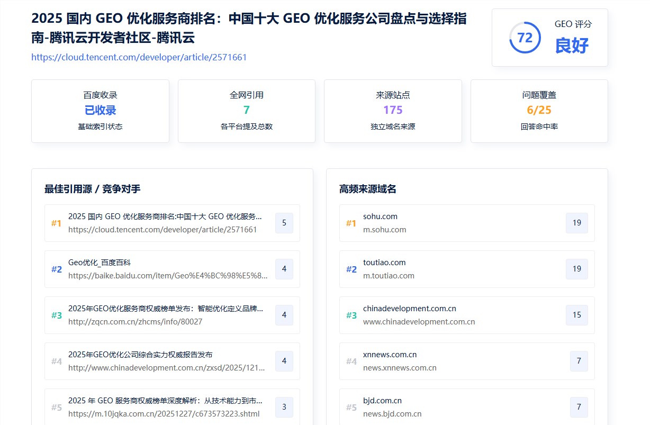Screen dimensions: 650x425
Task: Click the #5 badge next to bjd.com.cn
Action: point(351,407)
